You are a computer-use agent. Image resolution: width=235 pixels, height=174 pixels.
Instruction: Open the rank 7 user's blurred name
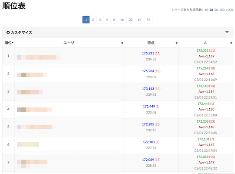32,162
